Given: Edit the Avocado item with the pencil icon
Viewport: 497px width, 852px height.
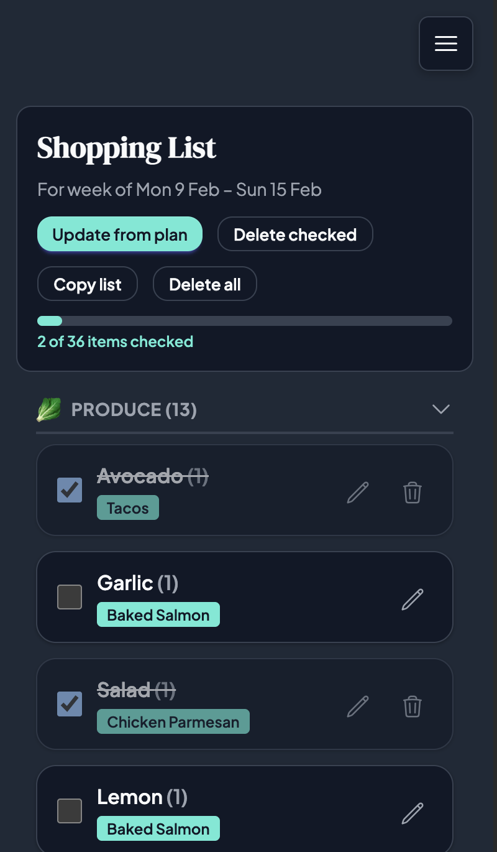Looking at the screenshot, I should pos(358,493).
